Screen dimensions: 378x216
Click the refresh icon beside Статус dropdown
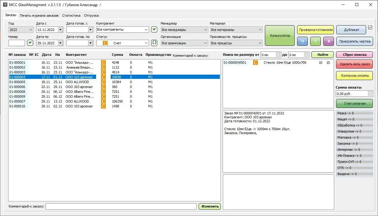tap(154, 43)
